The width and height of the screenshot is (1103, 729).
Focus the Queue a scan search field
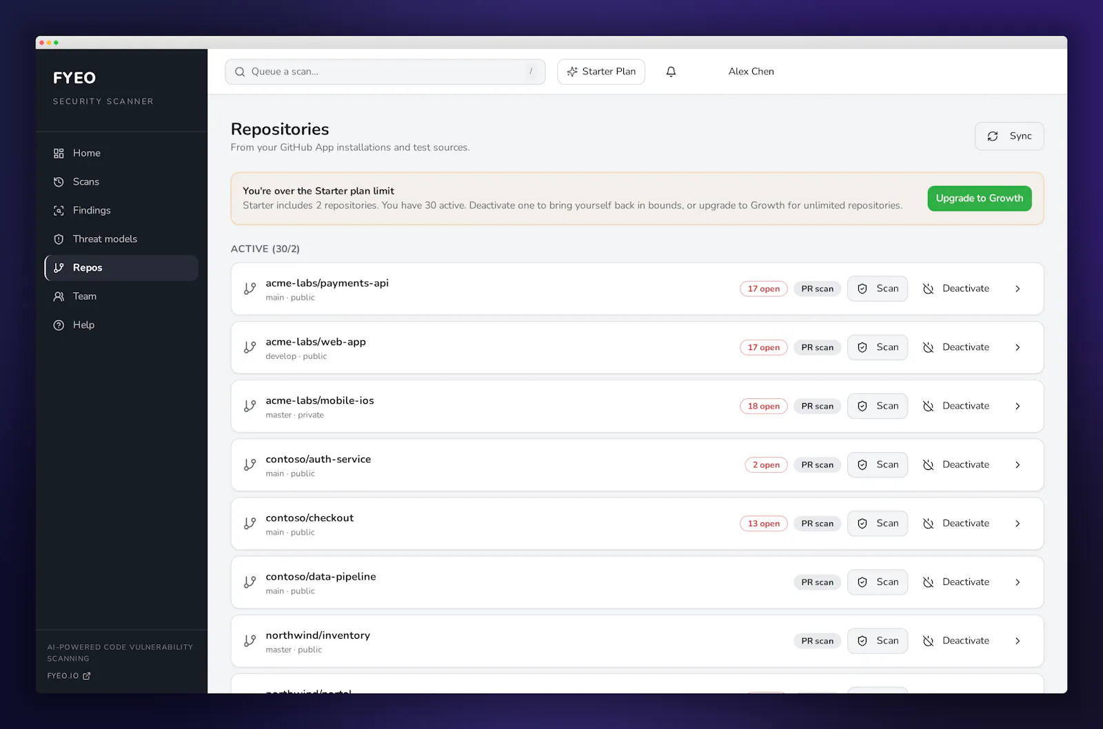pos(385,72)
